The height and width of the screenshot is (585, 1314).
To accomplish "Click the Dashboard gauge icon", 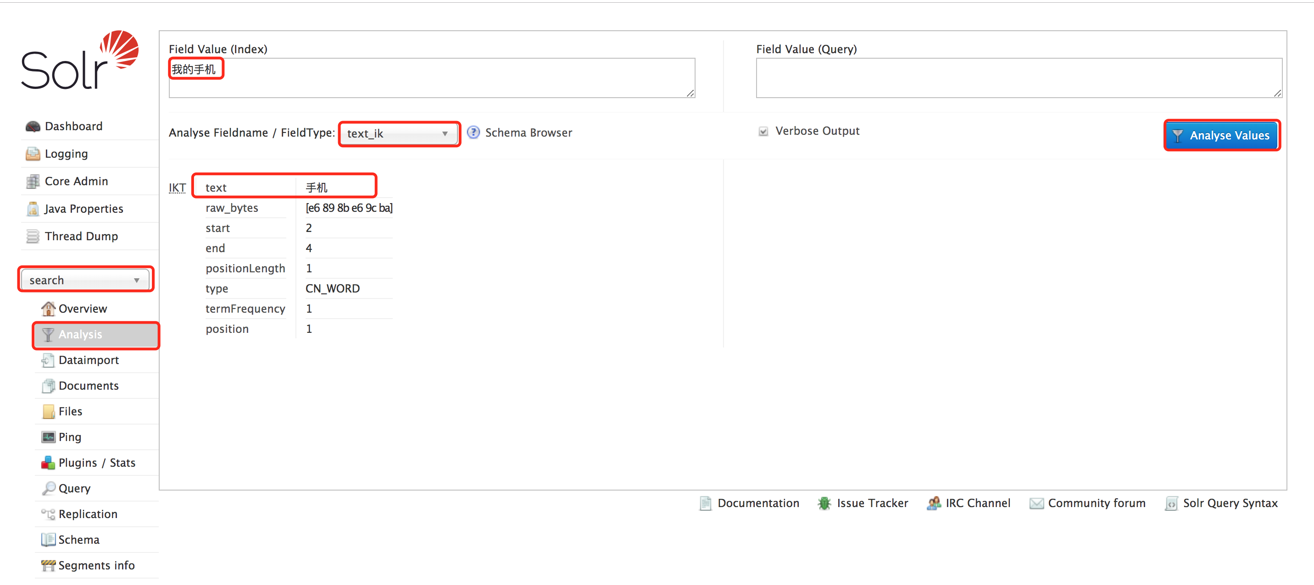I will pos(33,127).
